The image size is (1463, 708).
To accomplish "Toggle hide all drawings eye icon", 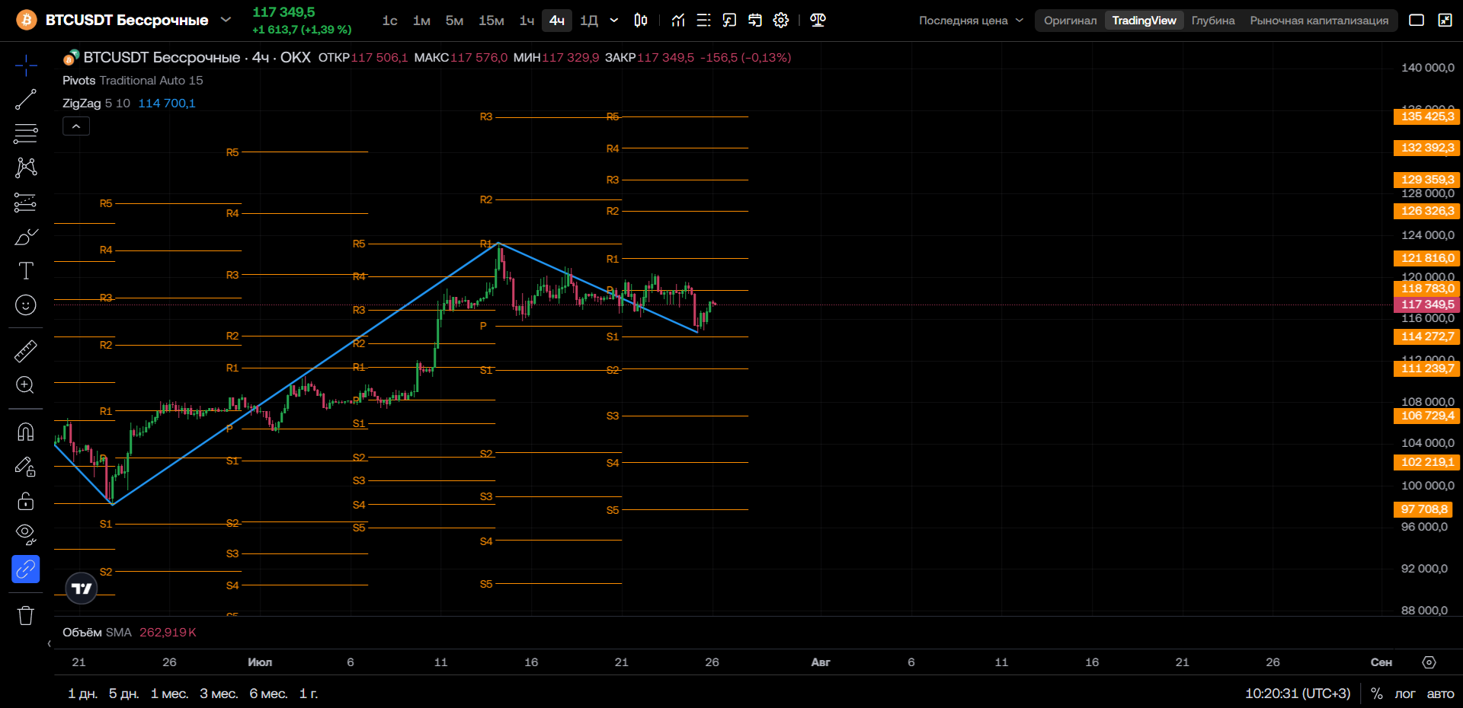I will (x=26, y=535).
